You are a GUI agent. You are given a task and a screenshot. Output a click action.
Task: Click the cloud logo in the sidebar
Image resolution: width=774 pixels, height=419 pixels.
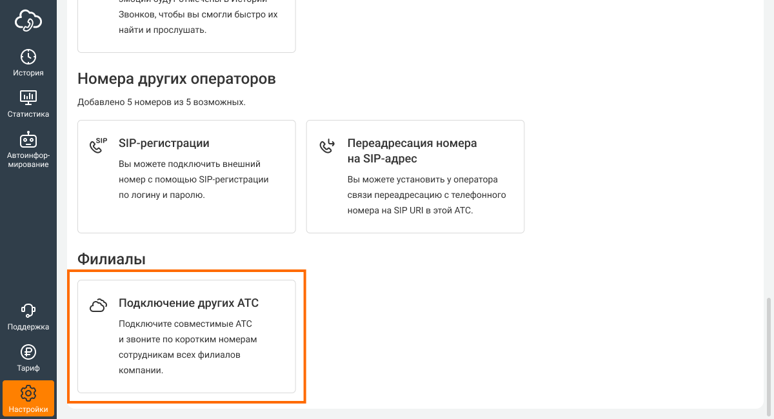(28, 21)
